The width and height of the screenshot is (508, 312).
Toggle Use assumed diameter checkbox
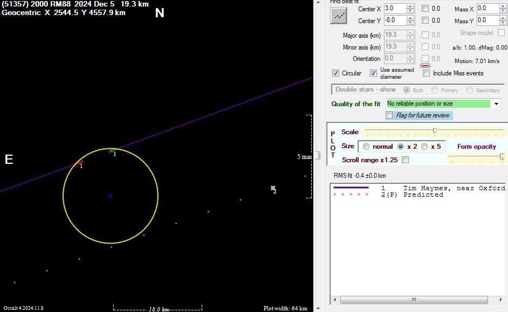tap(373, 73)
